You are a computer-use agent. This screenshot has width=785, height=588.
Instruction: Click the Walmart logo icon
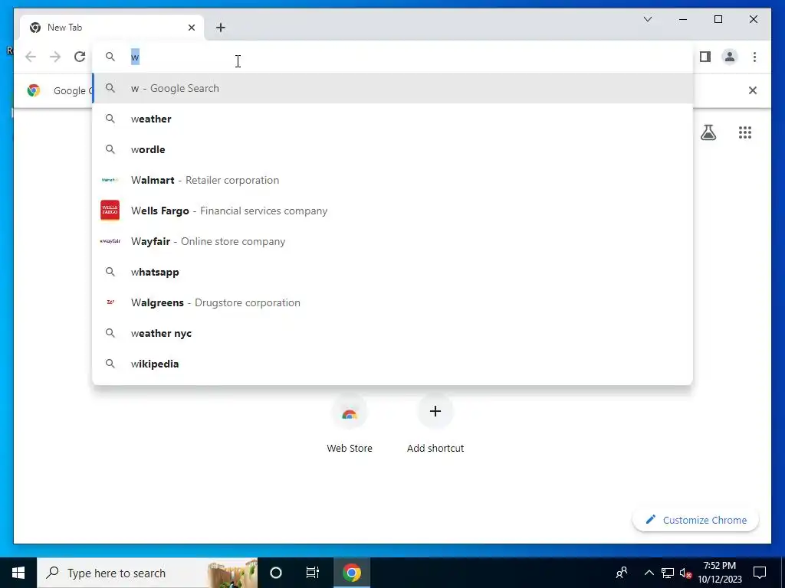tap(110, 180)
